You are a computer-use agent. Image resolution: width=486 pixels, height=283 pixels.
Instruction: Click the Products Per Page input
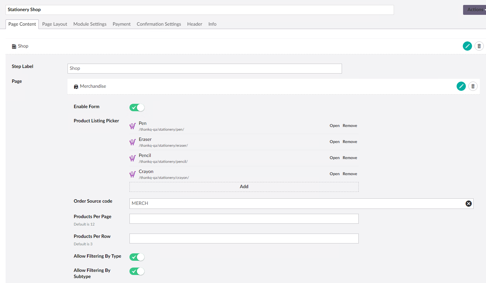[x=244, y=219]
